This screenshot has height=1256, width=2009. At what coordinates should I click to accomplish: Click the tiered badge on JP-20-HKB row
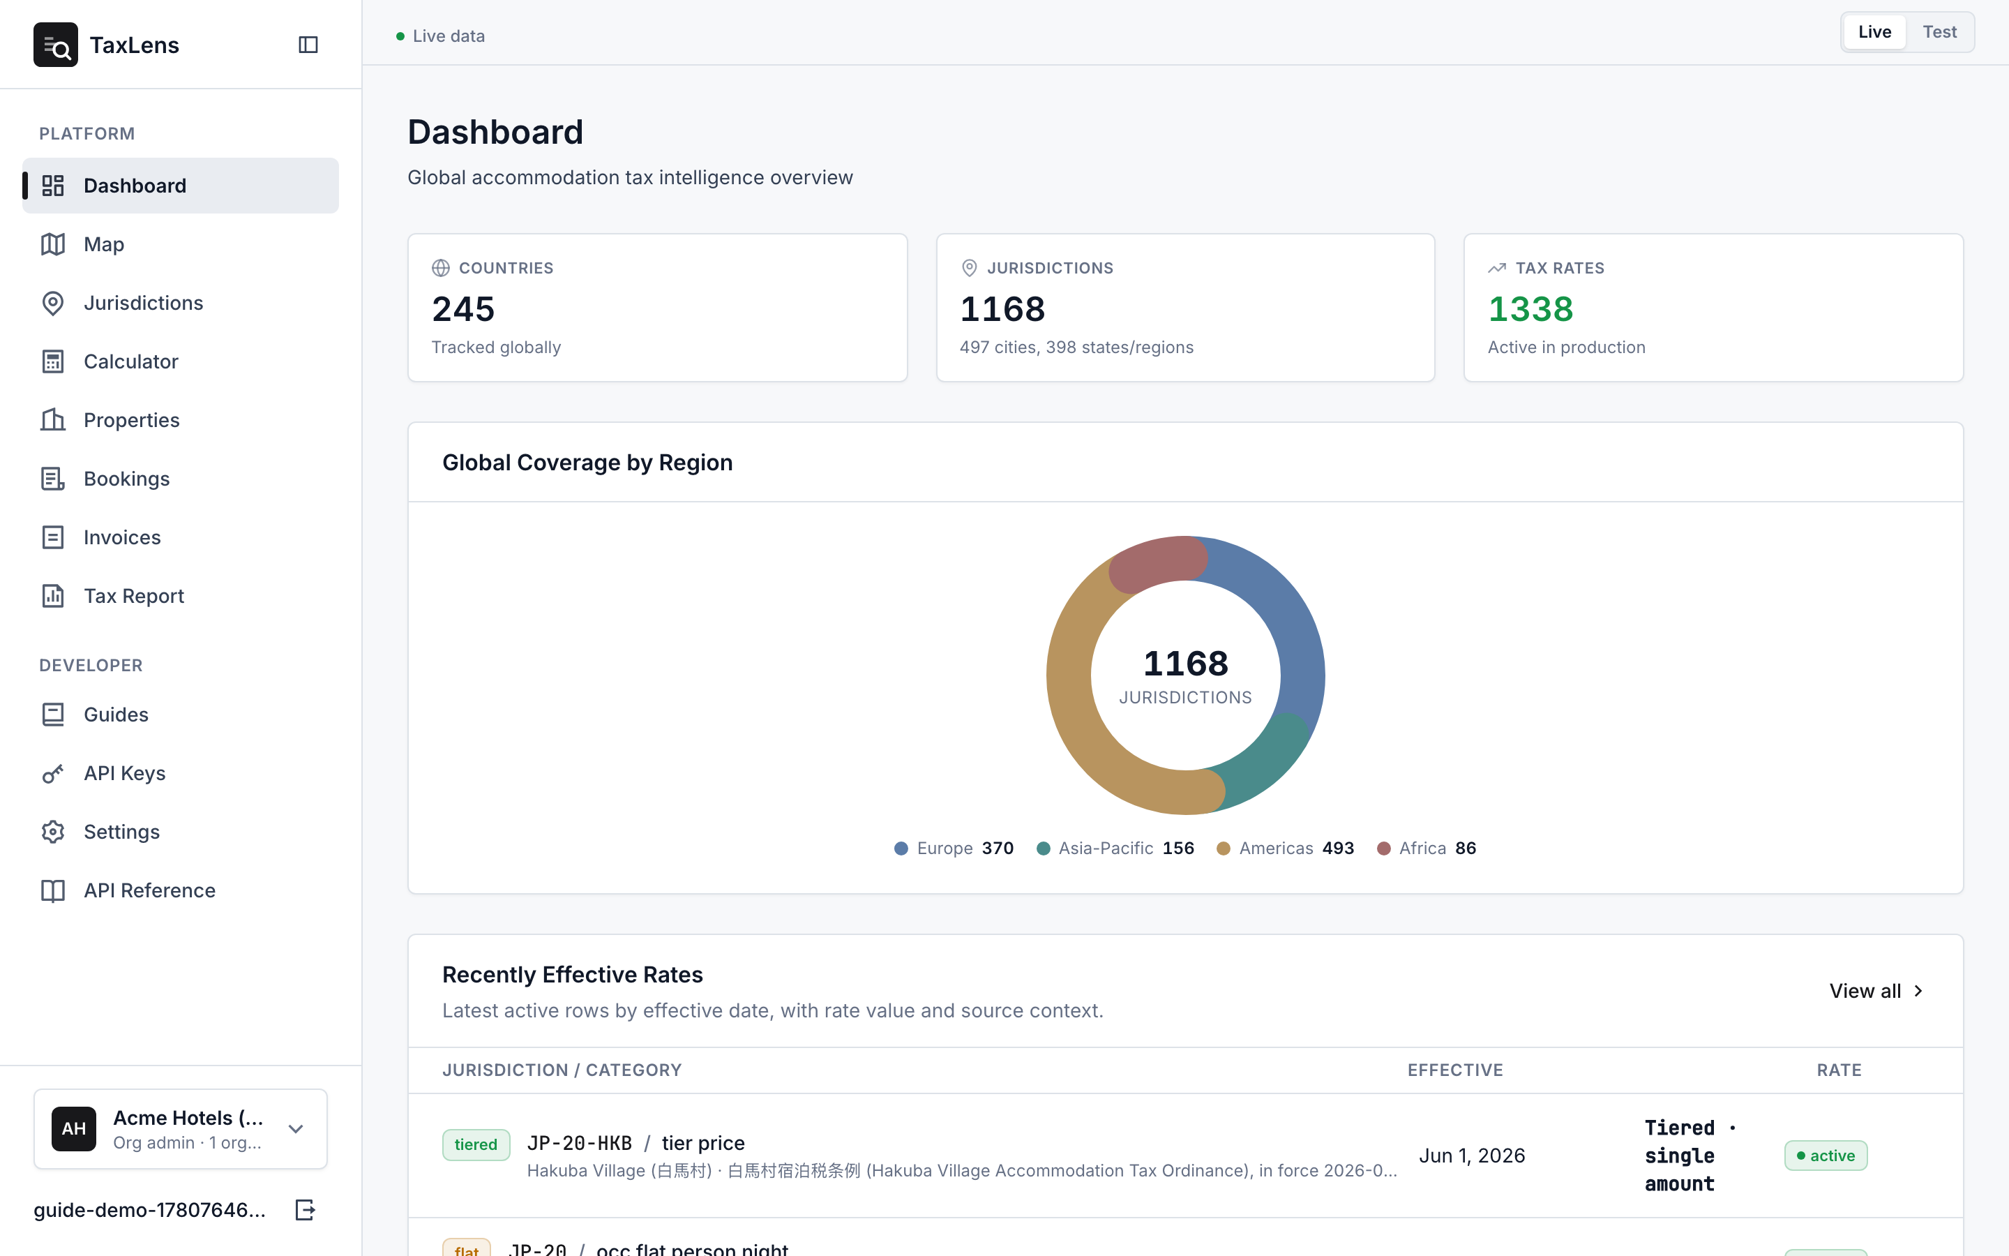pos(476,1144)
